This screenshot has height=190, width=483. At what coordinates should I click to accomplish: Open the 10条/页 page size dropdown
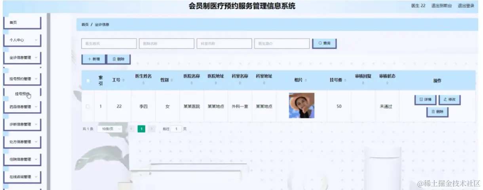click(110, 129)
